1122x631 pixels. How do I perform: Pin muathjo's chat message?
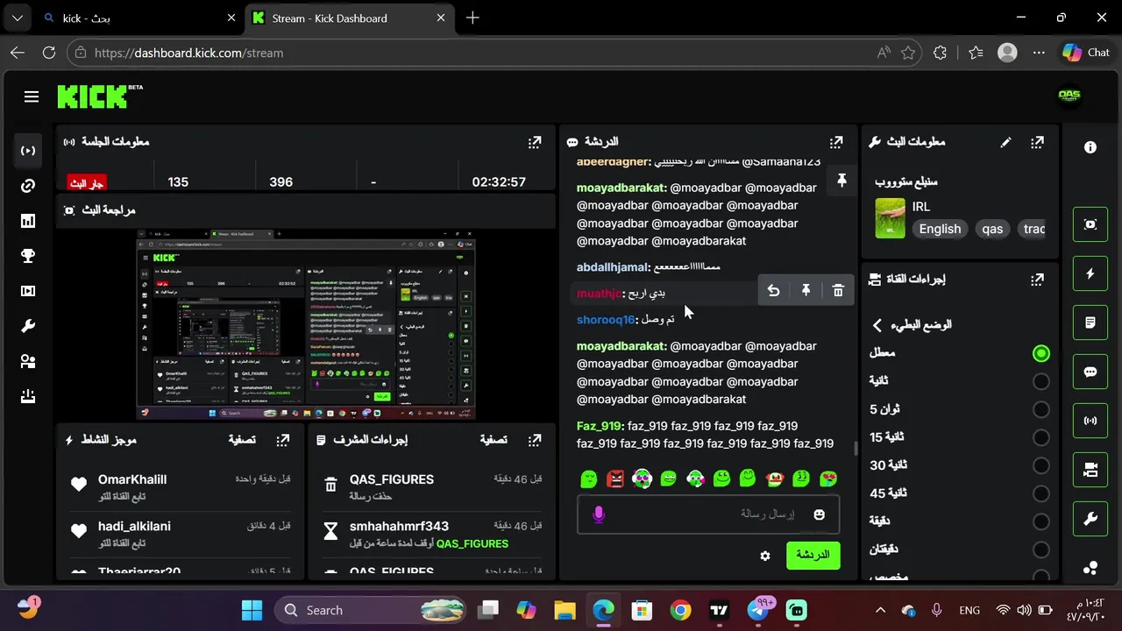coord(806,291)
